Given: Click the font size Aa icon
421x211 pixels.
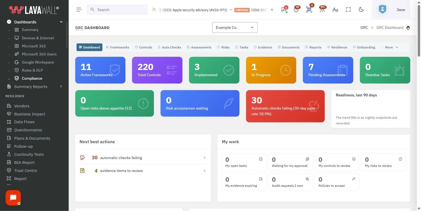Looking at the screenshot, I should click(x=335, y=10).
